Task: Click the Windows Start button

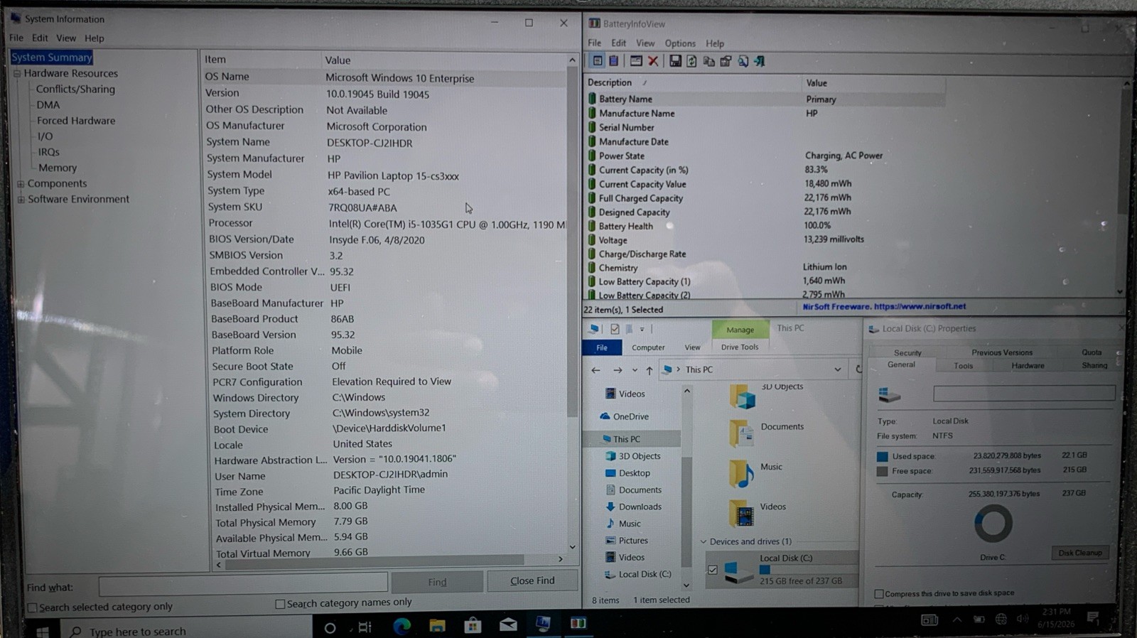Action: pyautogui.click(x=42, y=631)
